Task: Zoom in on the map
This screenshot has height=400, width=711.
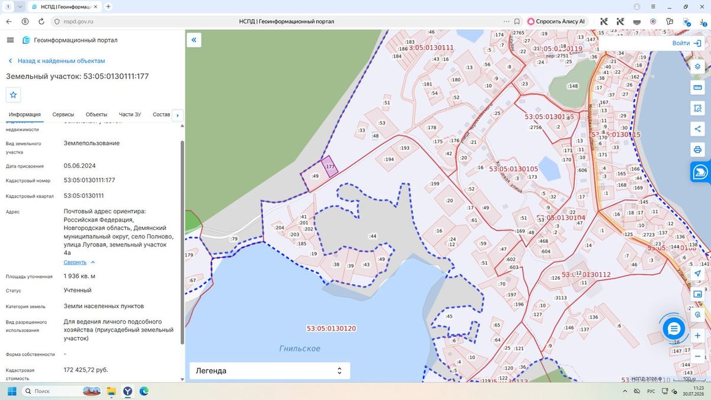Action: pyautogui.click(x=698, y=336)
